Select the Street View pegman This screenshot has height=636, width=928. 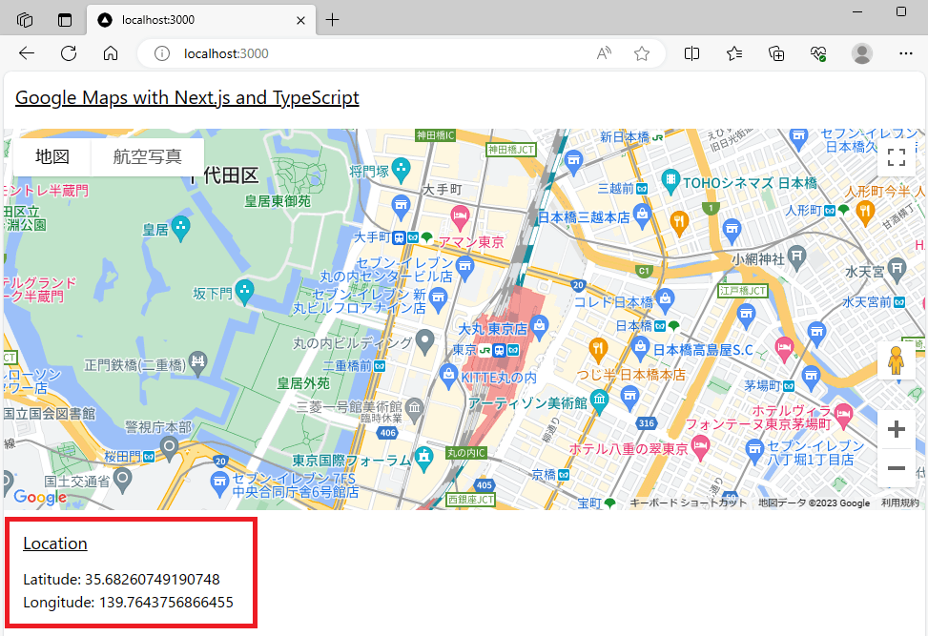click(x=896, y=360)
